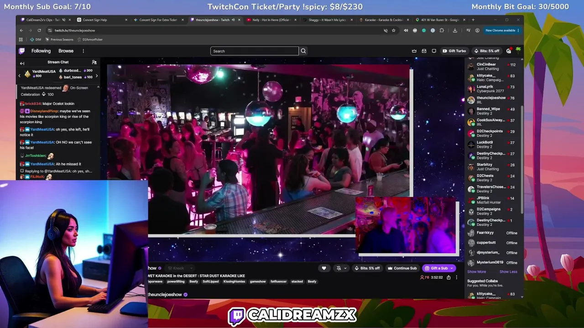This screenshot has width=584, height=328.
Task: Open Twitch whispers
Action: (434, 51)
